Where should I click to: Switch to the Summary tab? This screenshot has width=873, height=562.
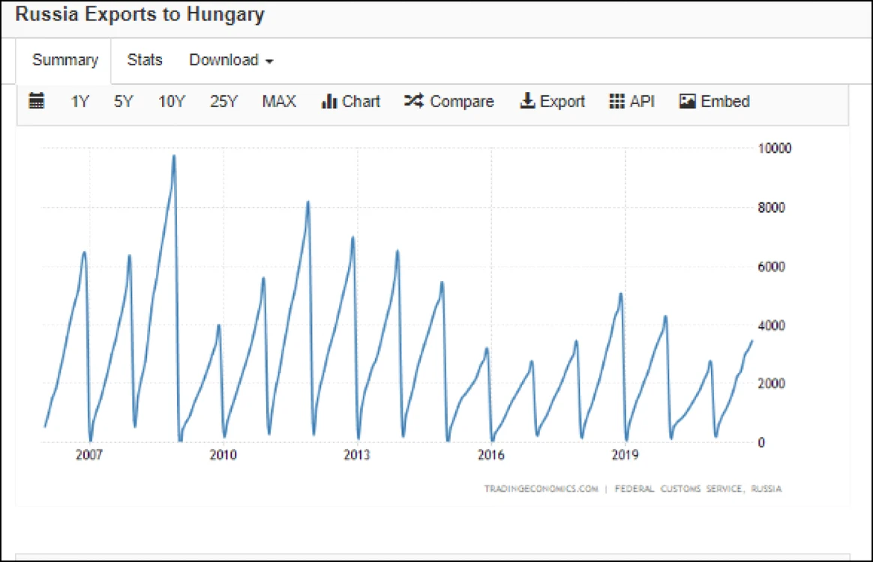[x=64, y=60]
